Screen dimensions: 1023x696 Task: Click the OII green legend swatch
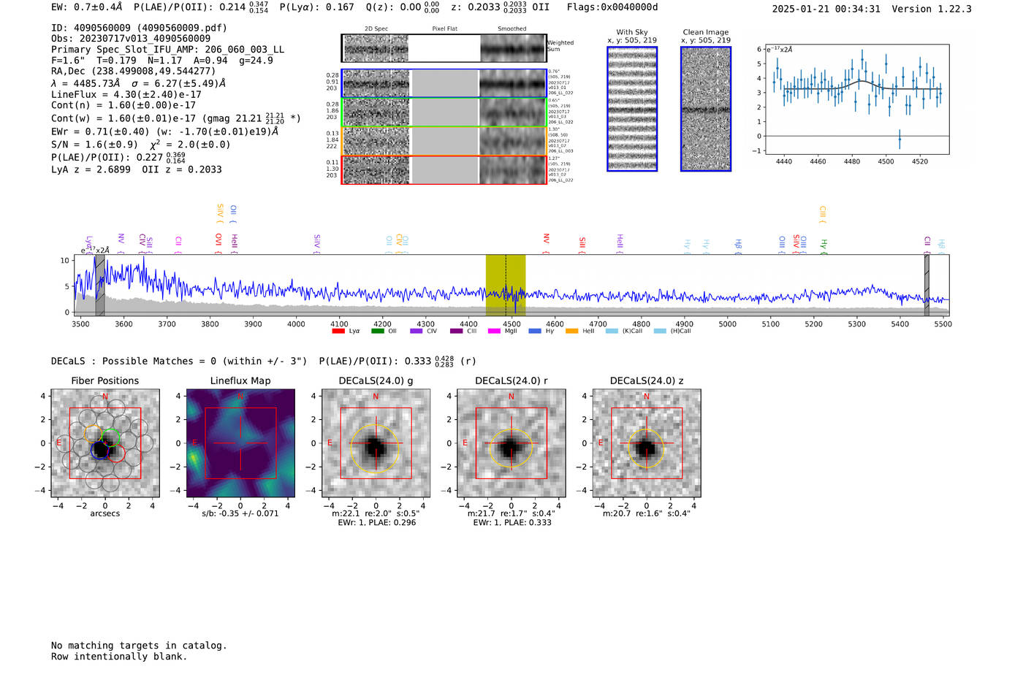pyautogui.click(x=377, y=331)
